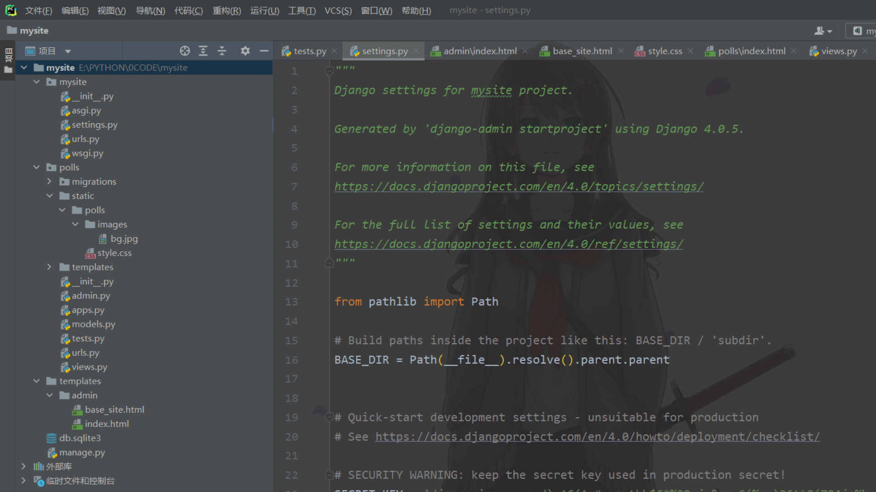Click the mysite breadcrumb folder icon
Viewport: 876px width, 492px height.
pyautogui.click(x=12, y=30)
